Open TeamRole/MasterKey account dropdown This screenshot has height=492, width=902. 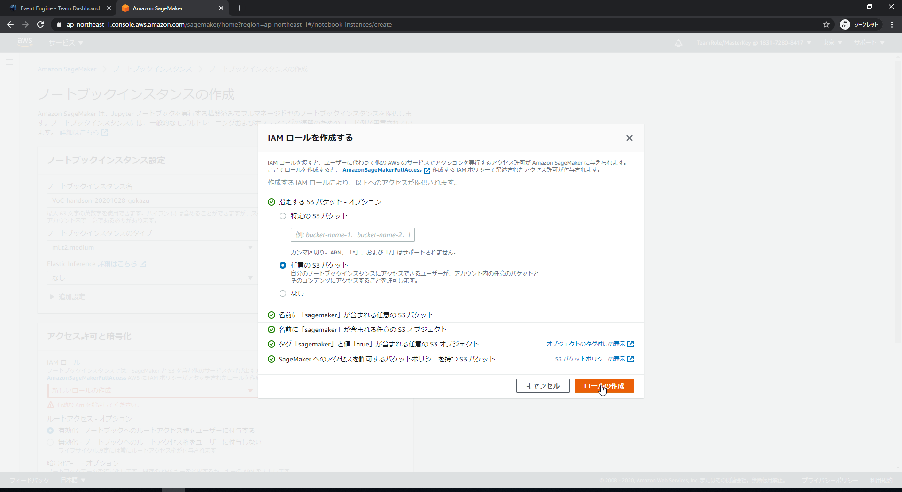click(x=754, y=43)
